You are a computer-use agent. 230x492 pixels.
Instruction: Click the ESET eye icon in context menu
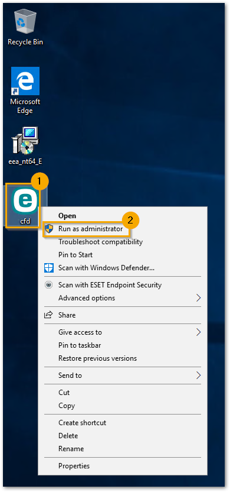point(49,285)
